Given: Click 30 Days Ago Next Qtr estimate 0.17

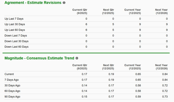Looking at the screenshot, I should (111, 86).
